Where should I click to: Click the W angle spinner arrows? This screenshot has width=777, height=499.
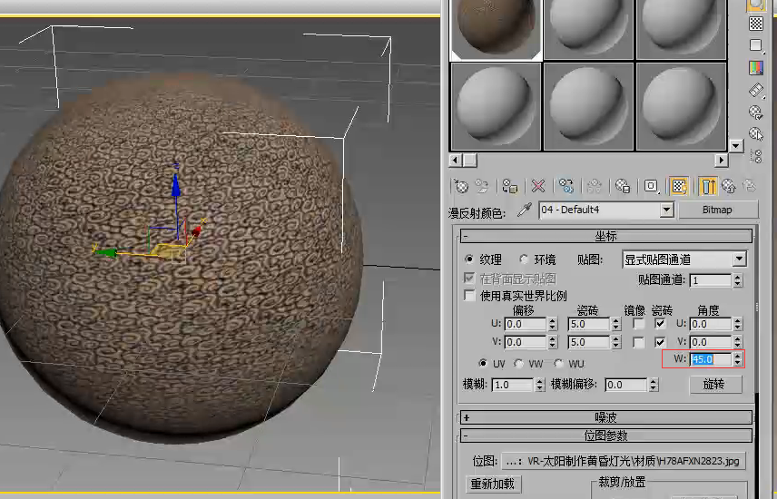(x=738, y=359)
